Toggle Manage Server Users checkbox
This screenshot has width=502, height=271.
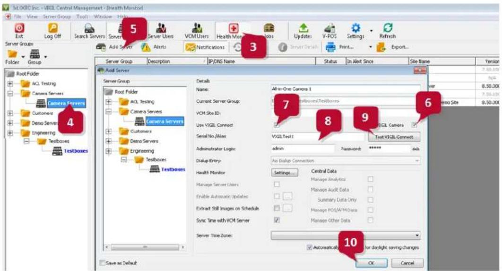(x=277, y=184)
